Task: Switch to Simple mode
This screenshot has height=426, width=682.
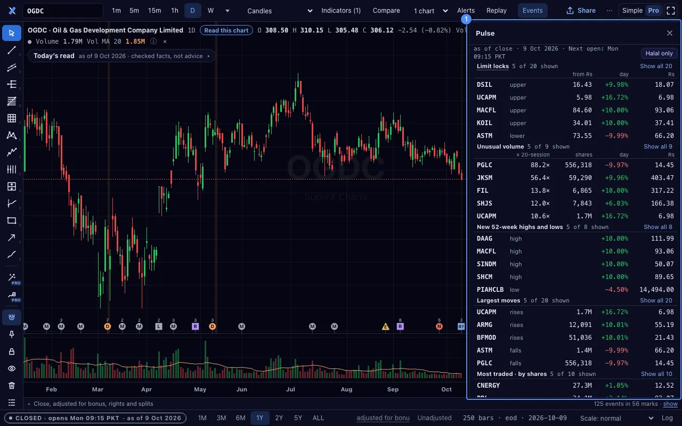Action: 632,11
